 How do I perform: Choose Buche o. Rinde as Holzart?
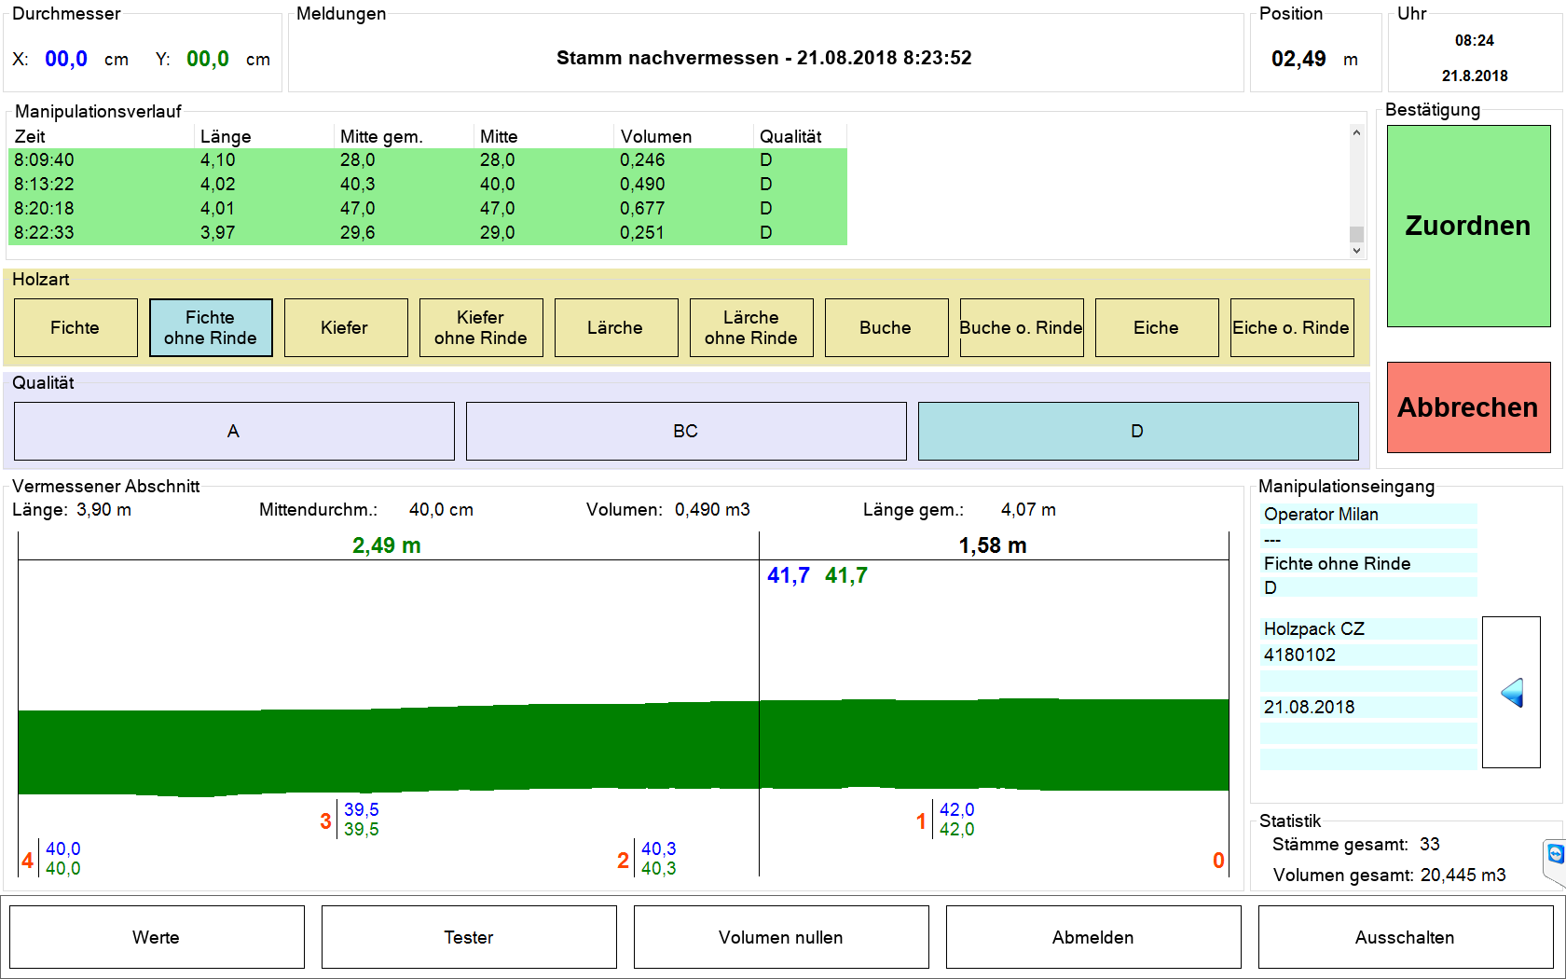(1022, 327)
